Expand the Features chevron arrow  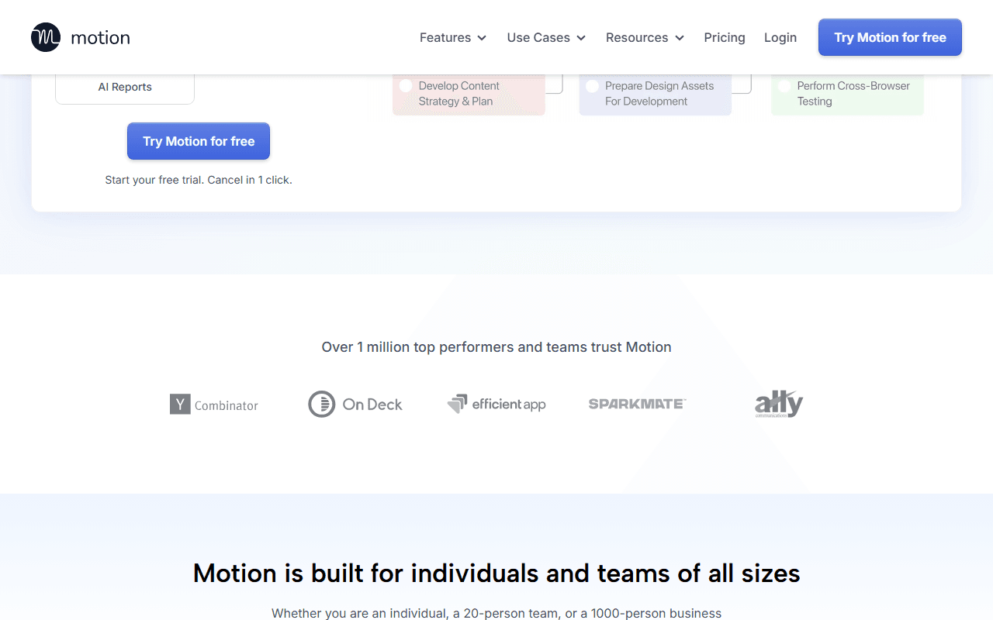(x=482, y=38)
